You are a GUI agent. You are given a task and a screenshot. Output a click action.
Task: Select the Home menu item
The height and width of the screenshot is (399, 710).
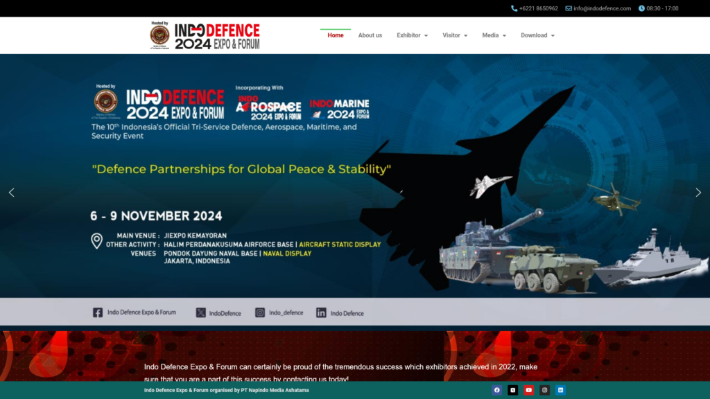[336, 35]
